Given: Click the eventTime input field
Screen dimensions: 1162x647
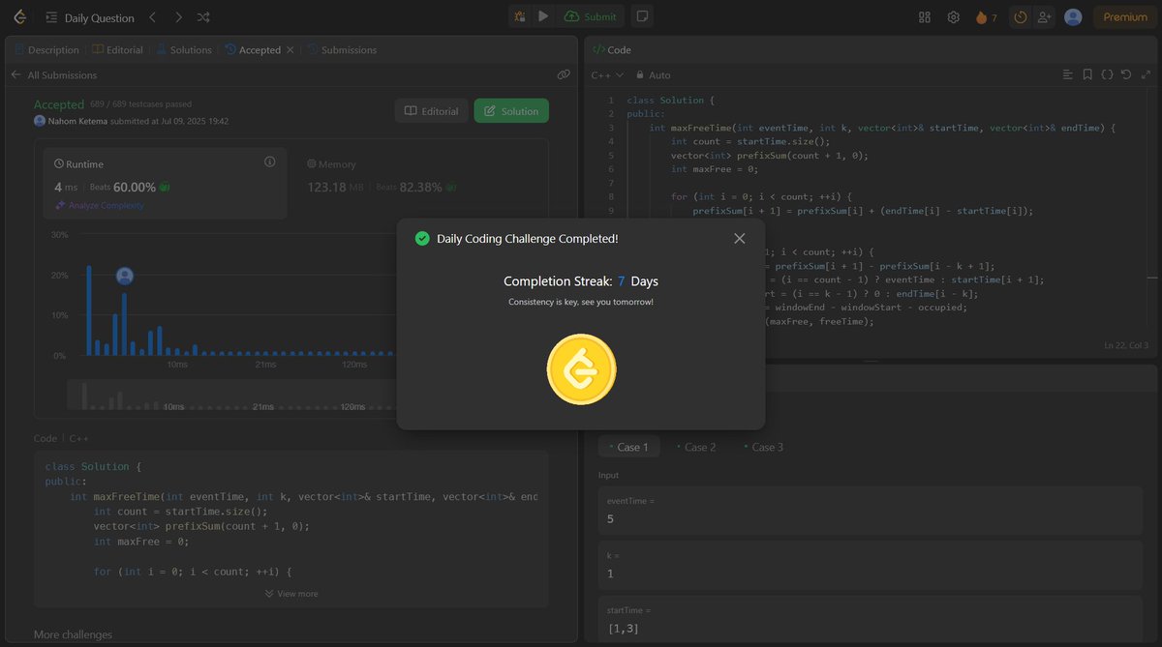Looking at the screenshot, I should pos(871,511).
